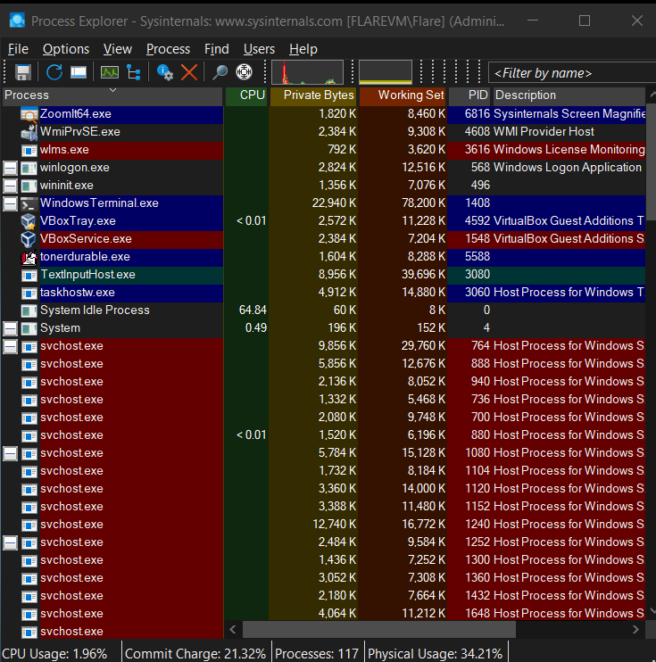Screen dimensions: 656x662
Task: Click the horizontal scrollbar right arrow
Action: [x=635, y=630]
